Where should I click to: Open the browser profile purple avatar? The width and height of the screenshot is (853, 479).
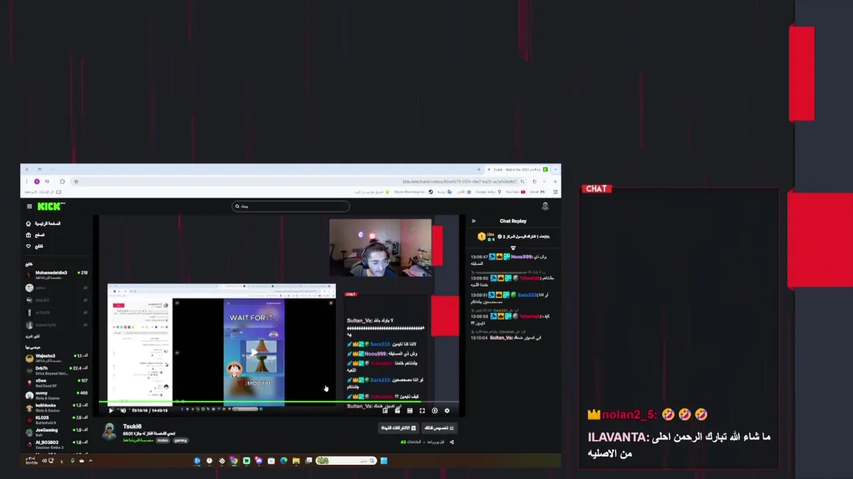[x=37, y=182]
